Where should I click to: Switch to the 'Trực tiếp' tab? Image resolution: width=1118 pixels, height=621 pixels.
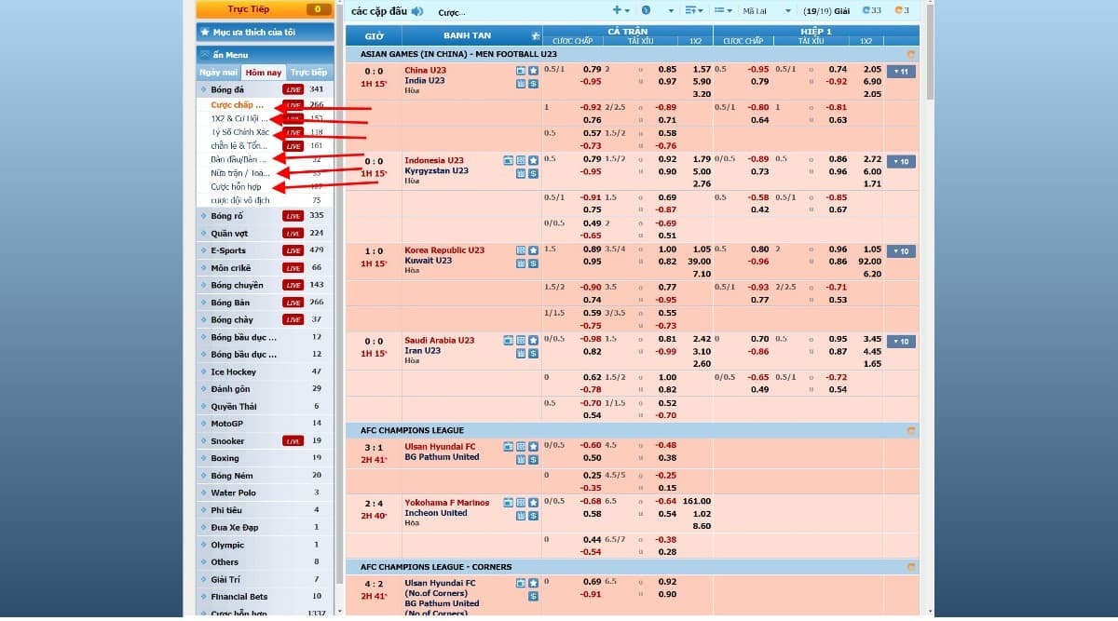click(307, 72)
